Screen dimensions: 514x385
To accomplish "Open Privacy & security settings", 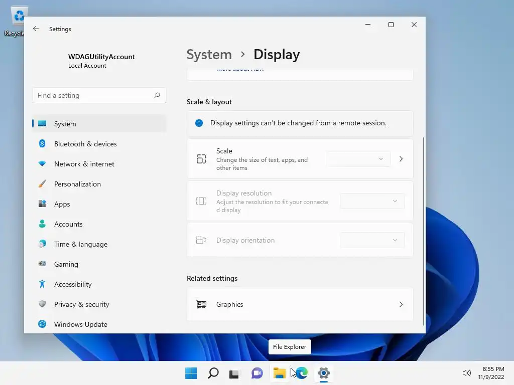I will coord(99,304).
